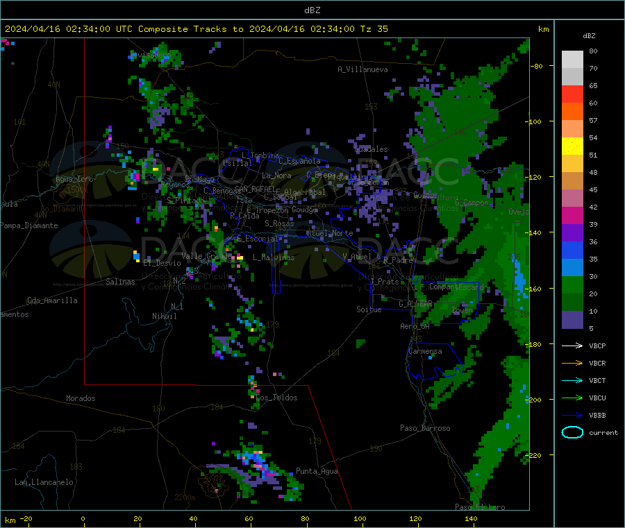Screen dimensions: 625x528
Task: Click the Atuel_Norte location label
Action: pyautogui.click(x=330, y=233)
